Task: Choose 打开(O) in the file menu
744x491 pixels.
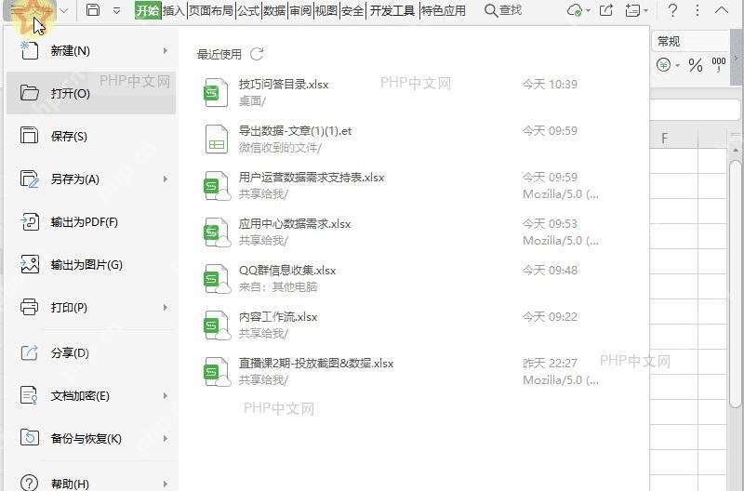Action: click(90, 93)
